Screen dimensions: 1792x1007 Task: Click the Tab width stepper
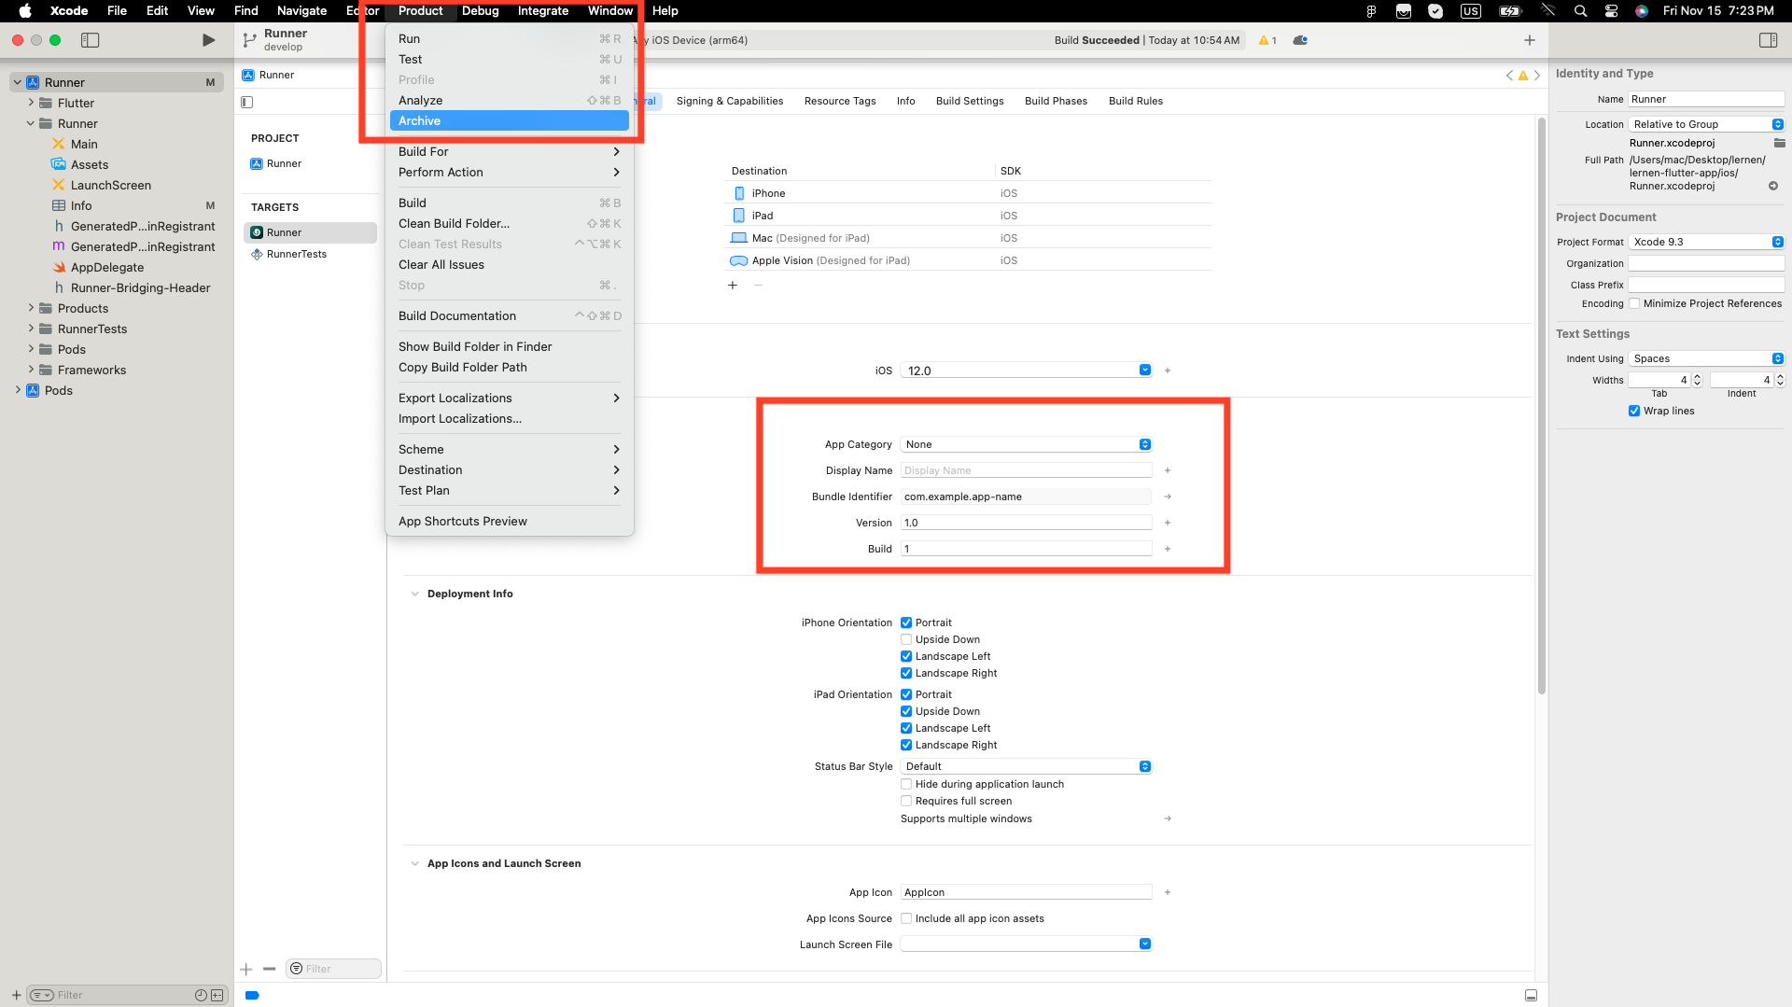tap(1698, 380)
